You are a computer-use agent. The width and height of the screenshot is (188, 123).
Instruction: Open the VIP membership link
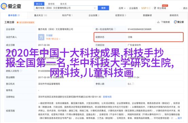(146, 8)
